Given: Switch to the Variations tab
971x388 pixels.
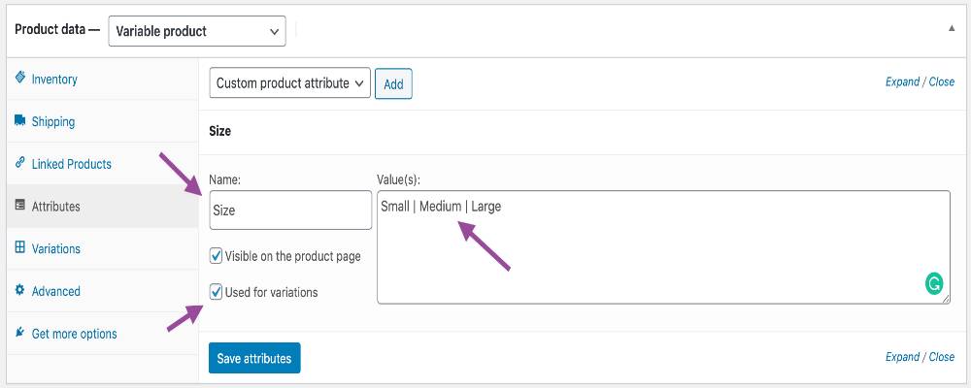Looking at the screenshot, I should 55,248.
